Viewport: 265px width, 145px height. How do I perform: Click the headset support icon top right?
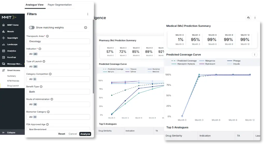[x=248, y=18]
